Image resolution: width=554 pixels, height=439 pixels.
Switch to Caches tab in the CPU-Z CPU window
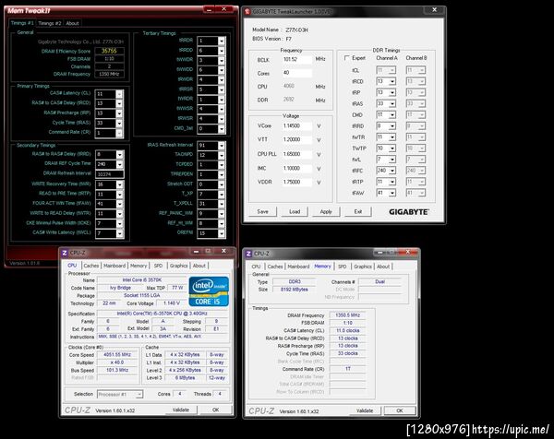(x=91, y=266)
